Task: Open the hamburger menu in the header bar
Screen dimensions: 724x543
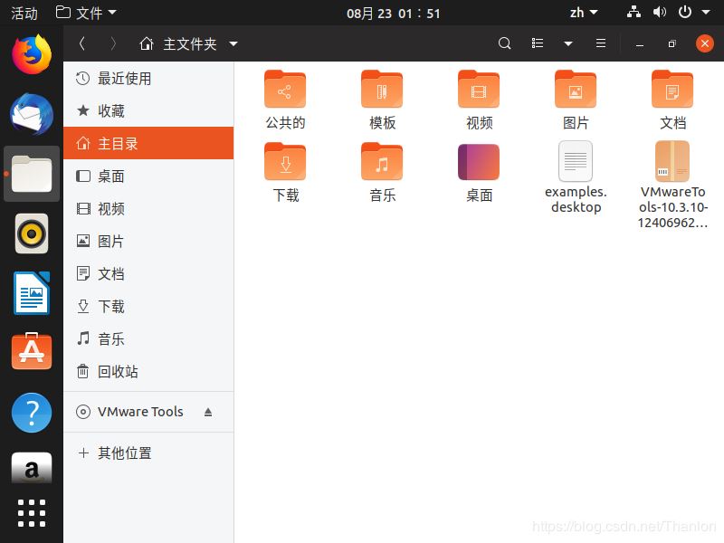Action: tap(600, 43)
